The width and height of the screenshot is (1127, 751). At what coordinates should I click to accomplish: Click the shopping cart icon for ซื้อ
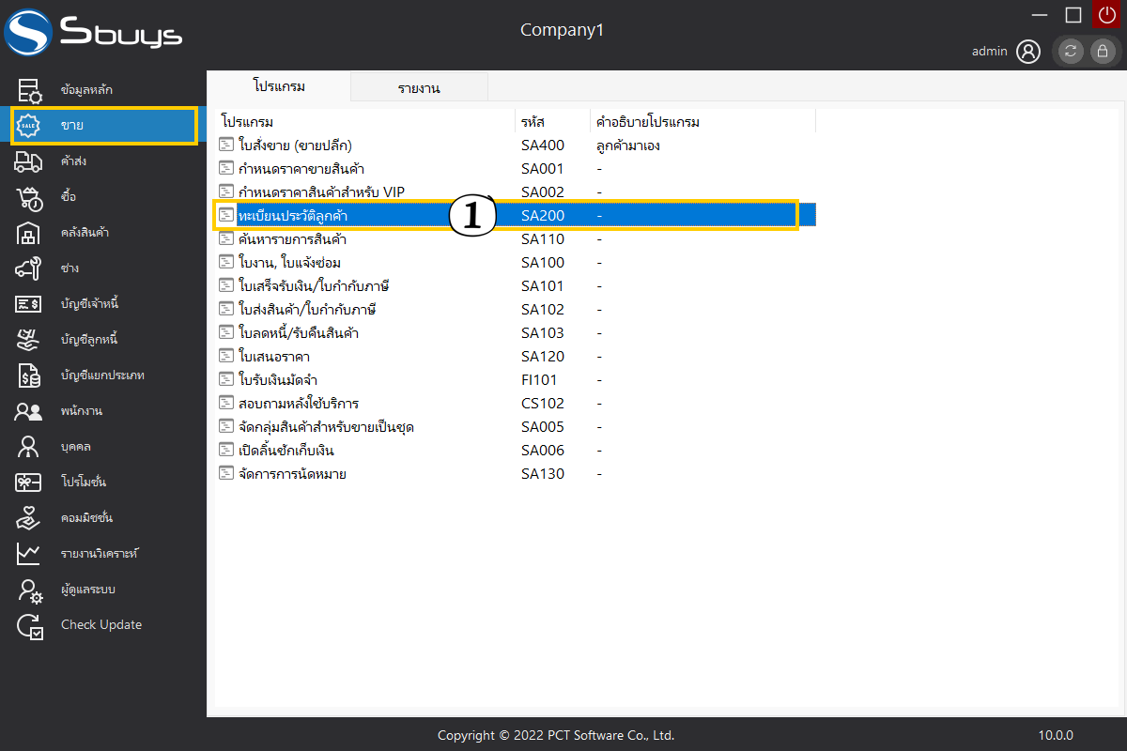29,197
